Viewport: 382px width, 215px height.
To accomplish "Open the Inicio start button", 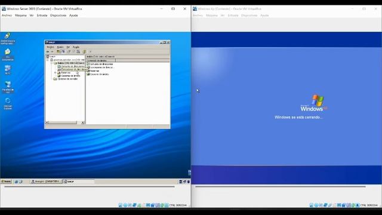I will click(x=6, y=182).
